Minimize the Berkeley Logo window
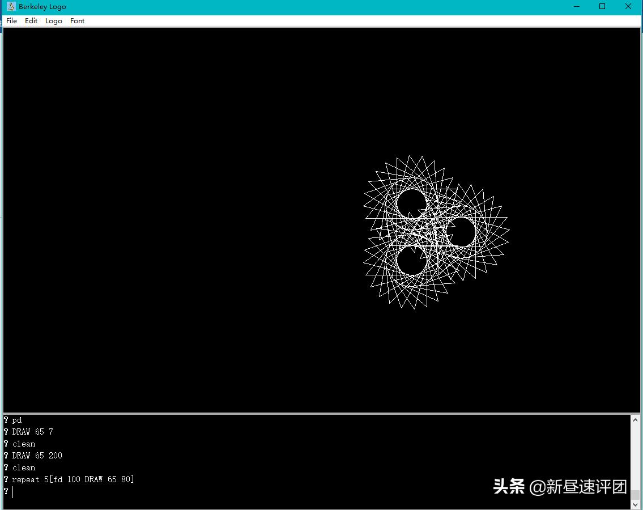 point(577,7)
